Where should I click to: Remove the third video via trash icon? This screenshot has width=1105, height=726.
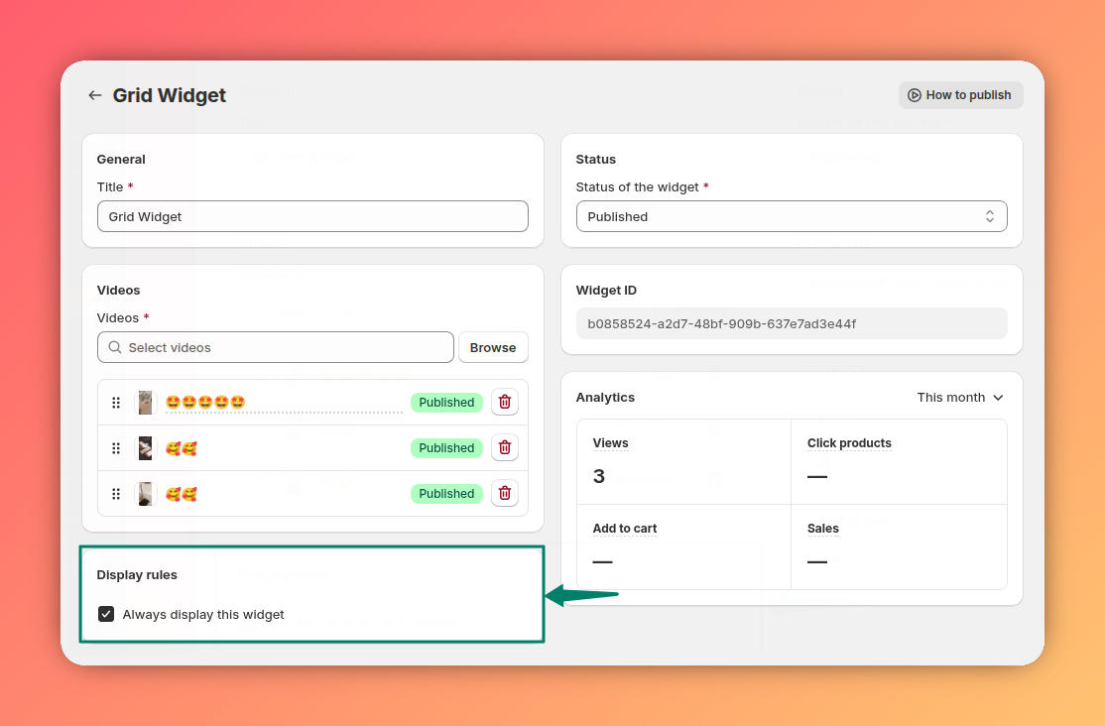coord(505,493)
